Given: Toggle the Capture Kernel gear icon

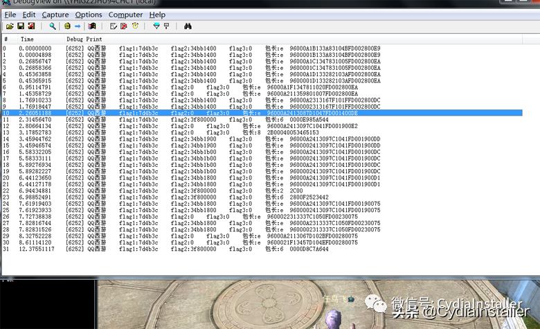Looking at the screenshot, I should pos(67,26).
